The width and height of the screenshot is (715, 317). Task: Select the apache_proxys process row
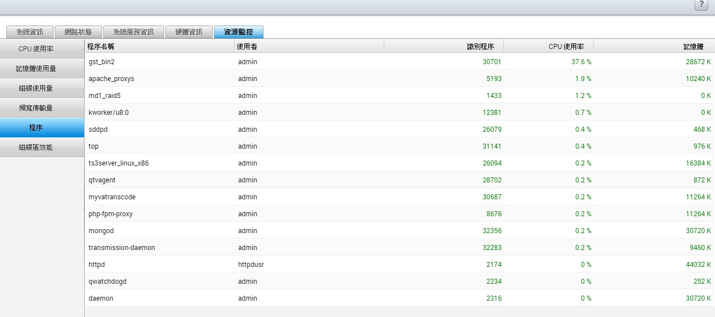point(399,78)
